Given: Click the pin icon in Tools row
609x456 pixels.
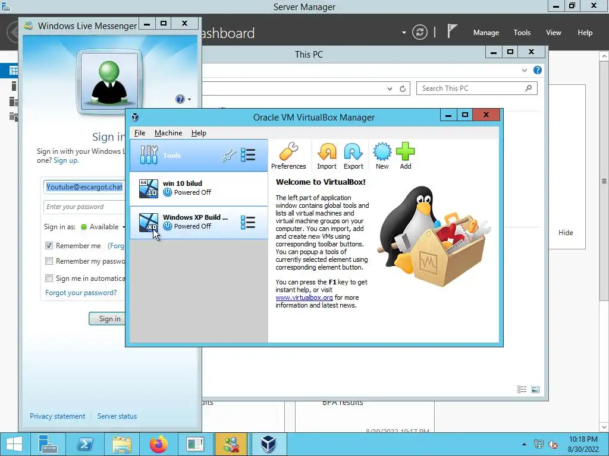Looking at the screenshot, I should click(x=229, y=155).
